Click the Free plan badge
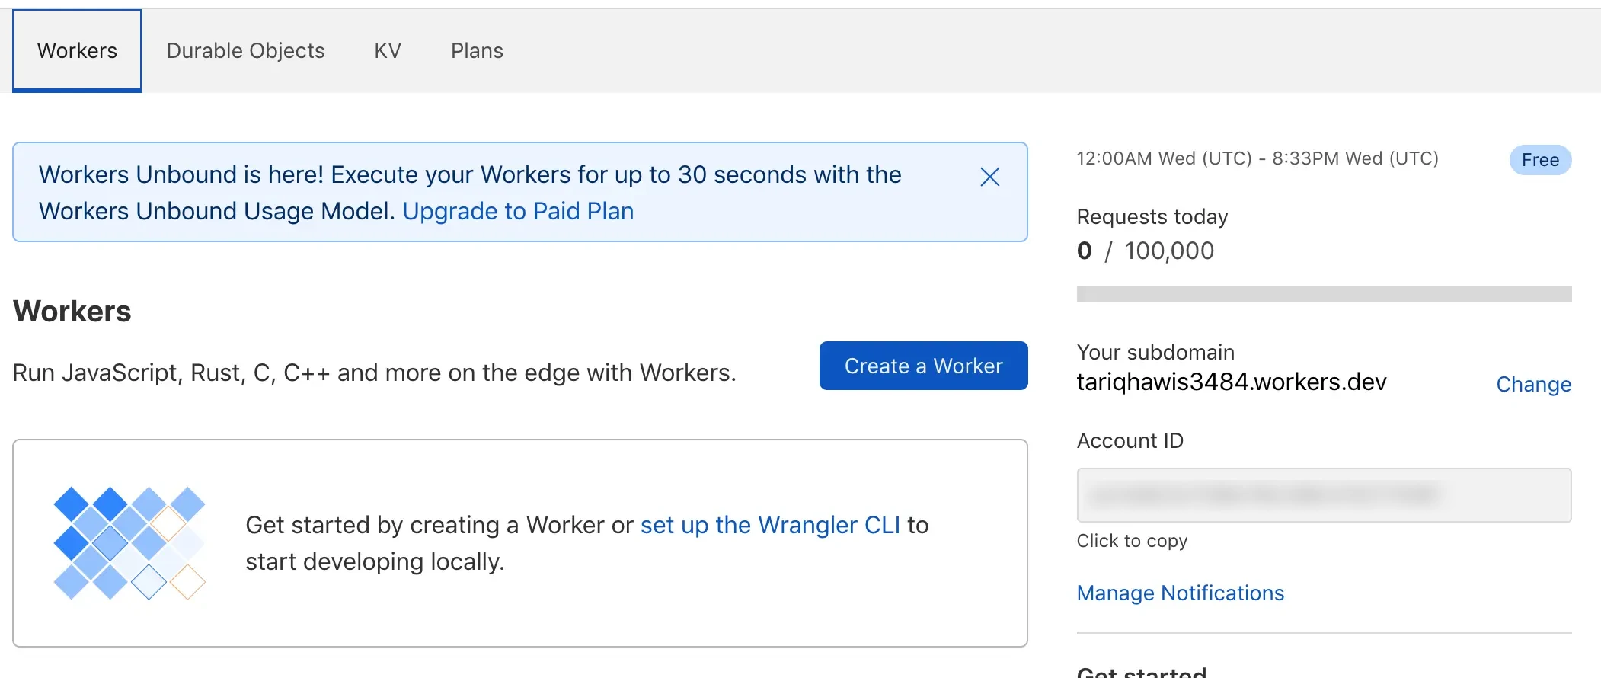This screenshot has height=678, width=1601. (1540, 160)
